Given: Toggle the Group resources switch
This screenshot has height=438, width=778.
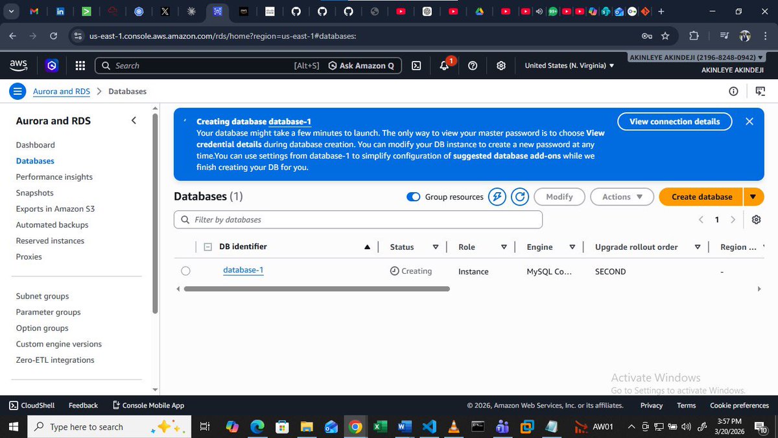Looking at the screenshot, I should (414, 197).
